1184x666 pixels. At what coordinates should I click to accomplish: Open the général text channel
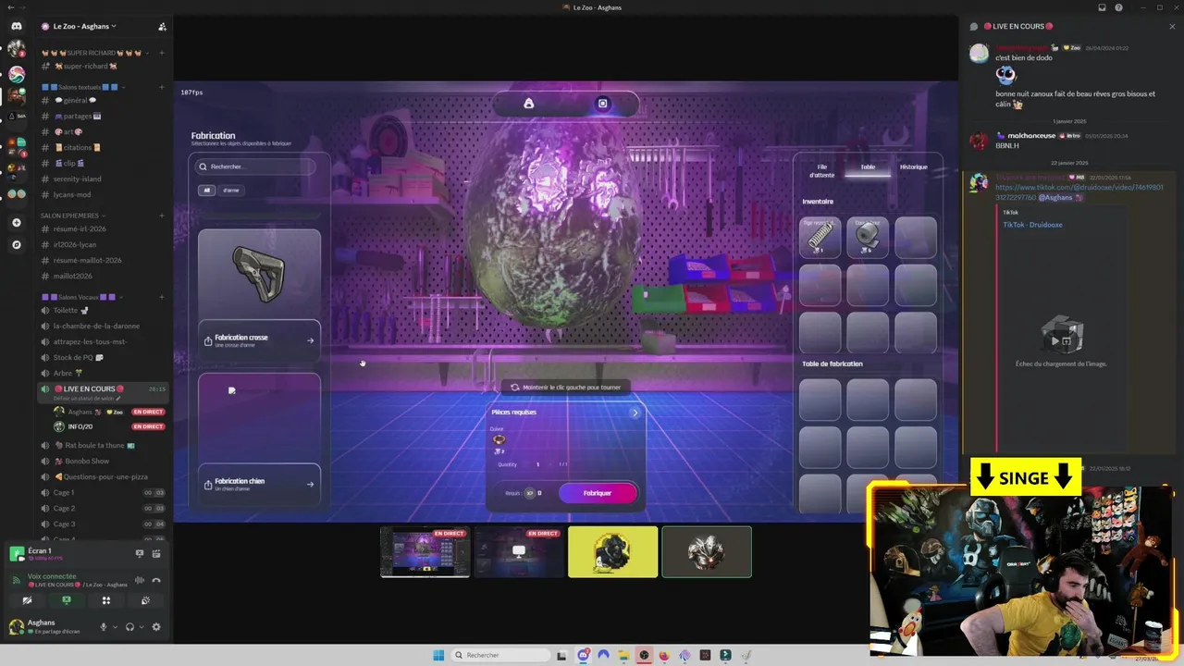[x=103, y=100]
